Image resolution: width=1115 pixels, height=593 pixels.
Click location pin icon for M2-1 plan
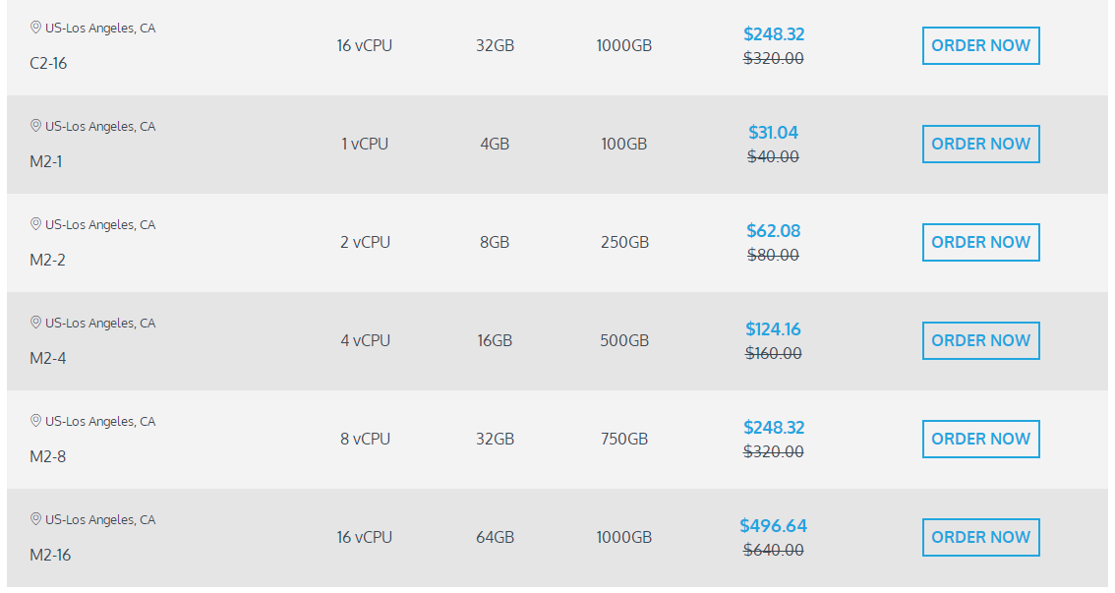coord(35,126)
